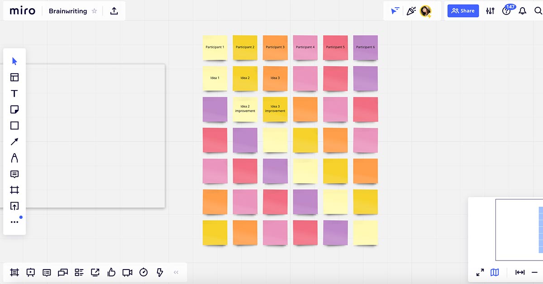Select the Text tool

[x=14, y=94]
